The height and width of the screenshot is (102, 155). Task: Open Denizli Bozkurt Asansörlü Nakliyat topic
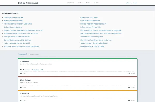[17, 40]
